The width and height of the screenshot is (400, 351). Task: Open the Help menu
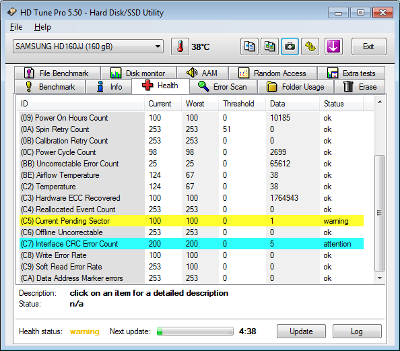pyautogui.click(x=42, y=27)
